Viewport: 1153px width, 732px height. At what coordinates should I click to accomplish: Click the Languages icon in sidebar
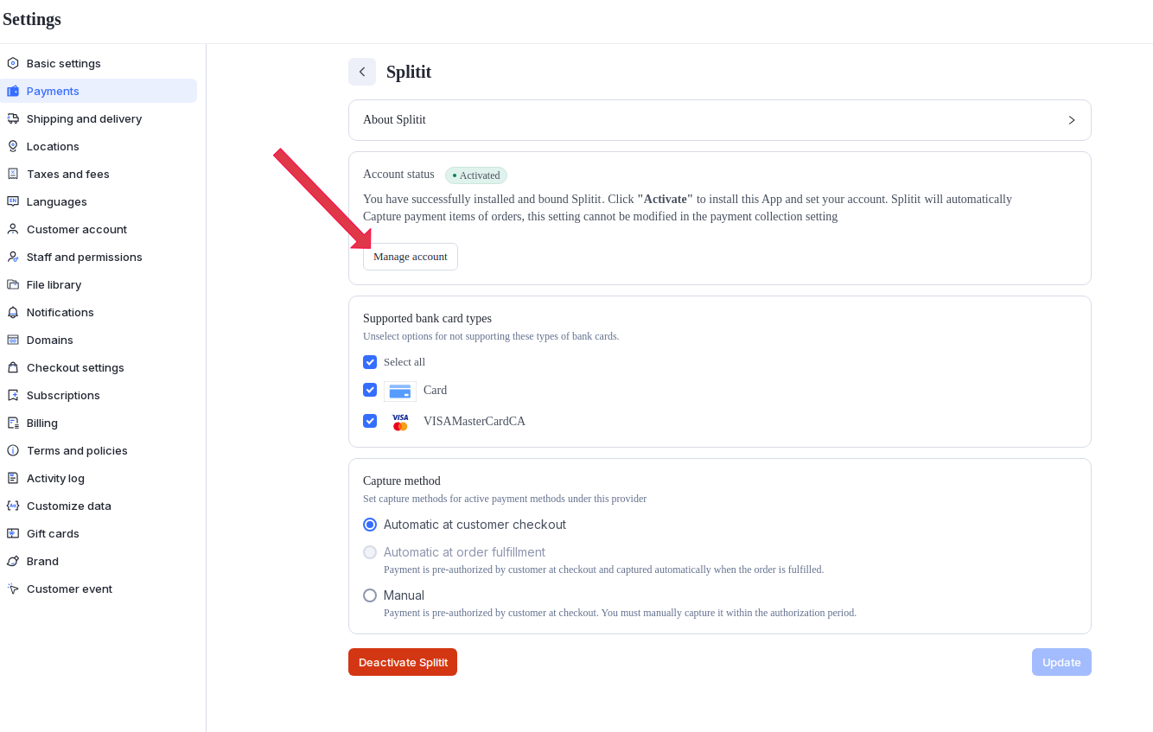pyautogui.click(x=13, y=201)
